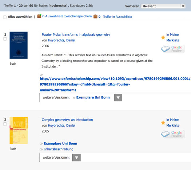The height and width of the screenshot is (170, 191).
Task: Click the year 2006 text
Action: pyautogui.click(x=45, y=46)
